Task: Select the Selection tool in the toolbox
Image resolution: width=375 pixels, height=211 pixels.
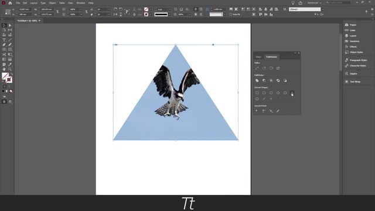Action: tap(4, 25)
